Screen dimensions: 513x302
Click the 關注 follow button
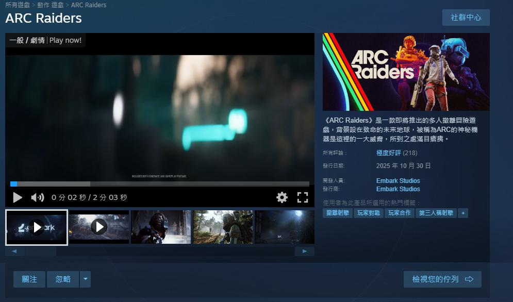pos(29,279)
